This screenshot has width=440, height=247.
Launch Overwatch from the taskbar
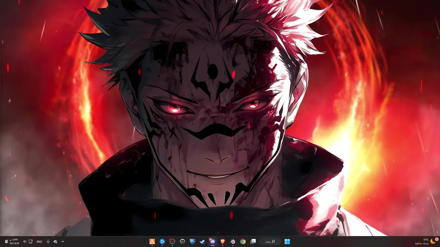click(182, 242)
